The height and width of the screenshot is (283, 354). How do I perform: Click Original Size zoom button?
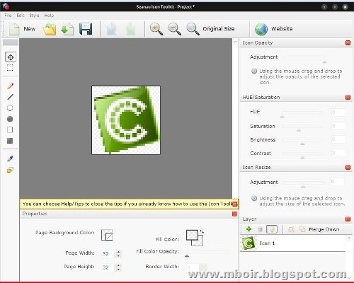(x=210, y=29)
